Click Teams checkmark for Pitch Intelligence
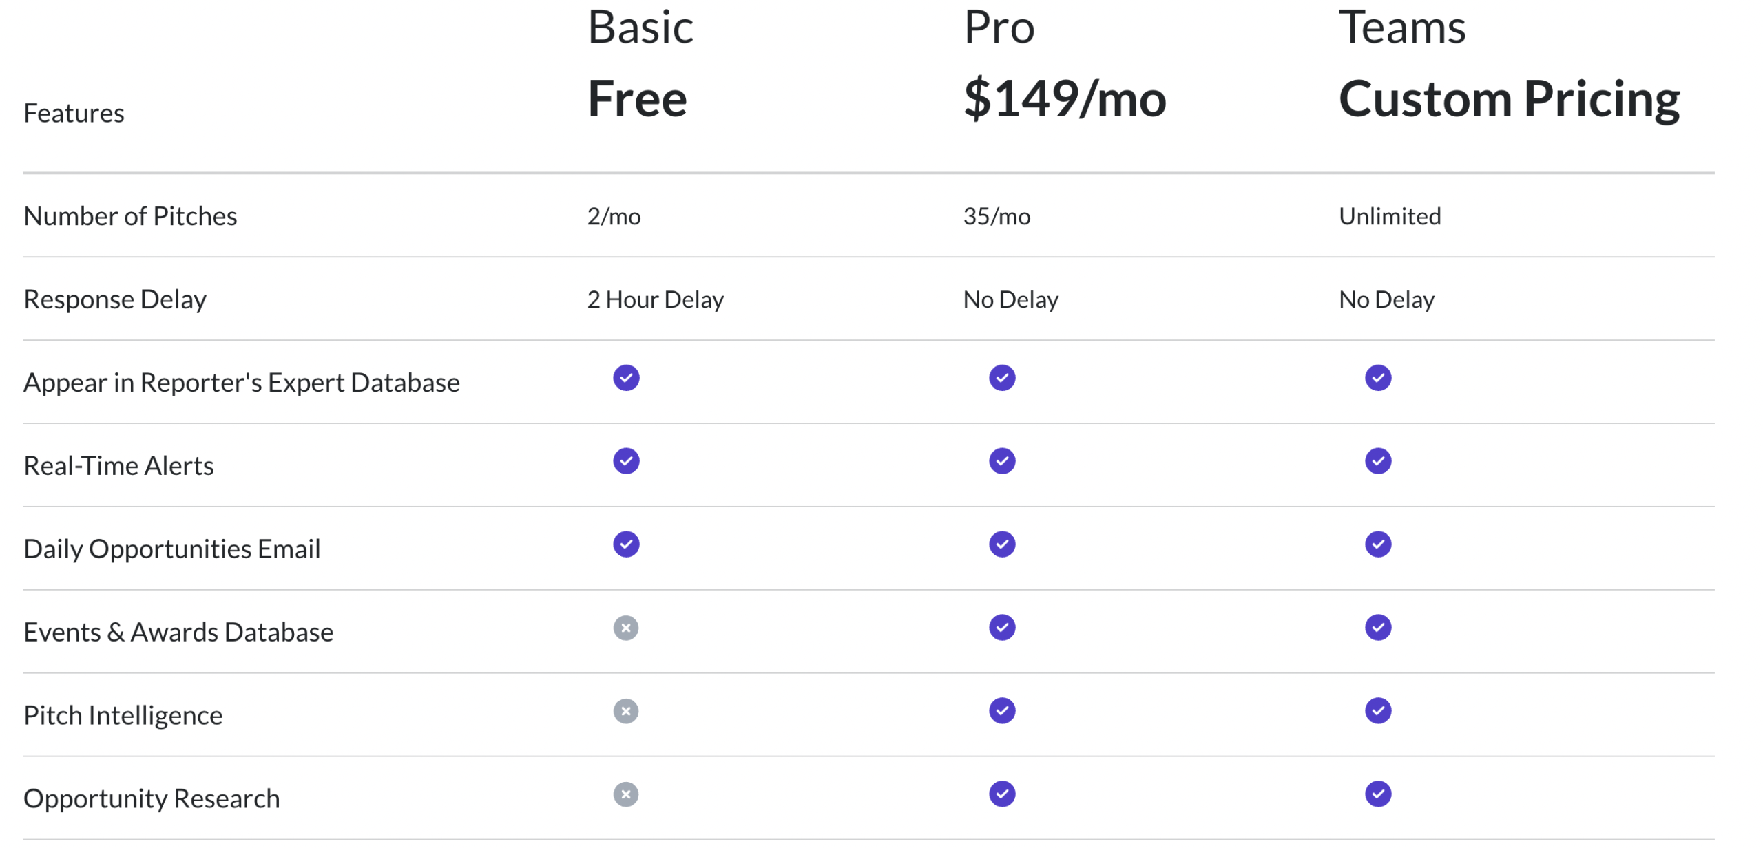The height and width of the screenshot is (848, 1763). point(1378,711)
